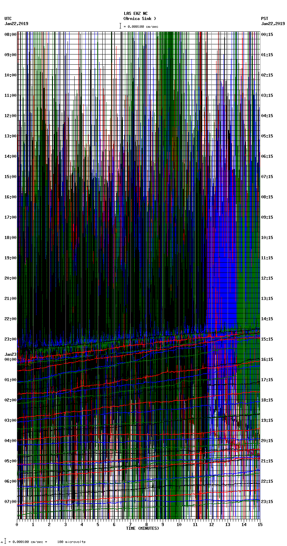Click the '11:15' PST time label
The image size is (287, 546).
click(x=267, y=258)
